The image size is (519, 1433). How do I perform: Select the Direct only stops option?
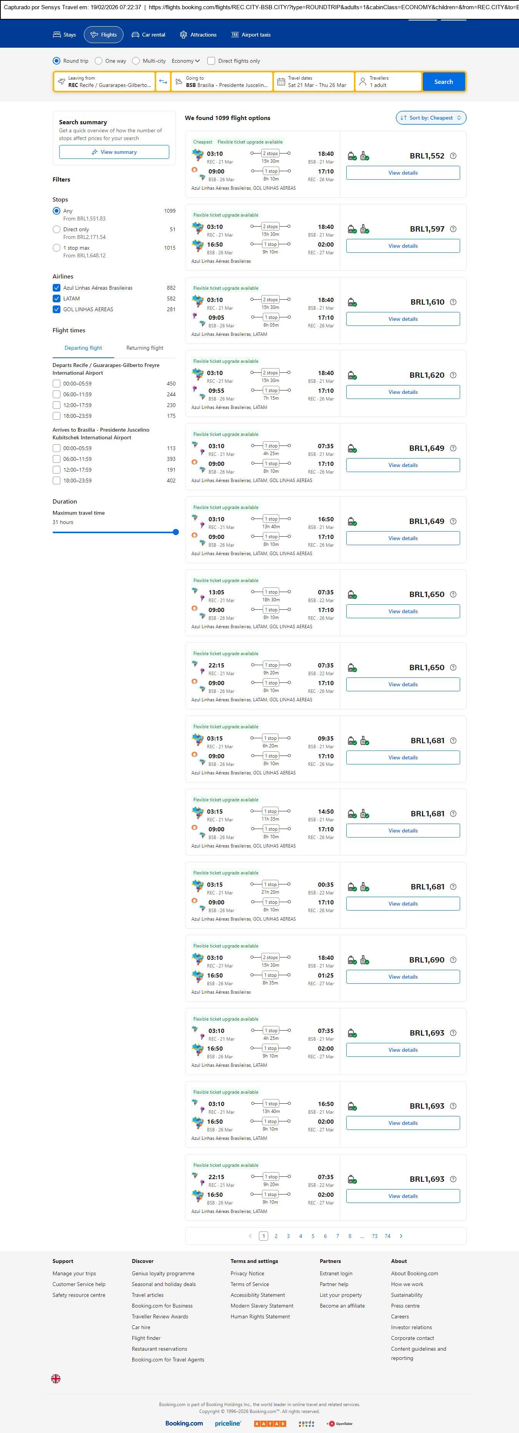[x=57, y=229]
